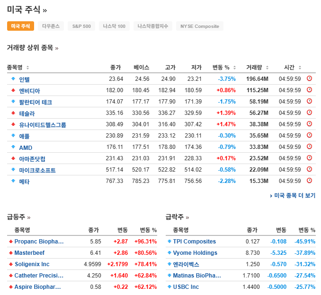This screenshot has height=295, width=321.
Task: Open the 테슬라 stock link
Action: coord(27,113)
